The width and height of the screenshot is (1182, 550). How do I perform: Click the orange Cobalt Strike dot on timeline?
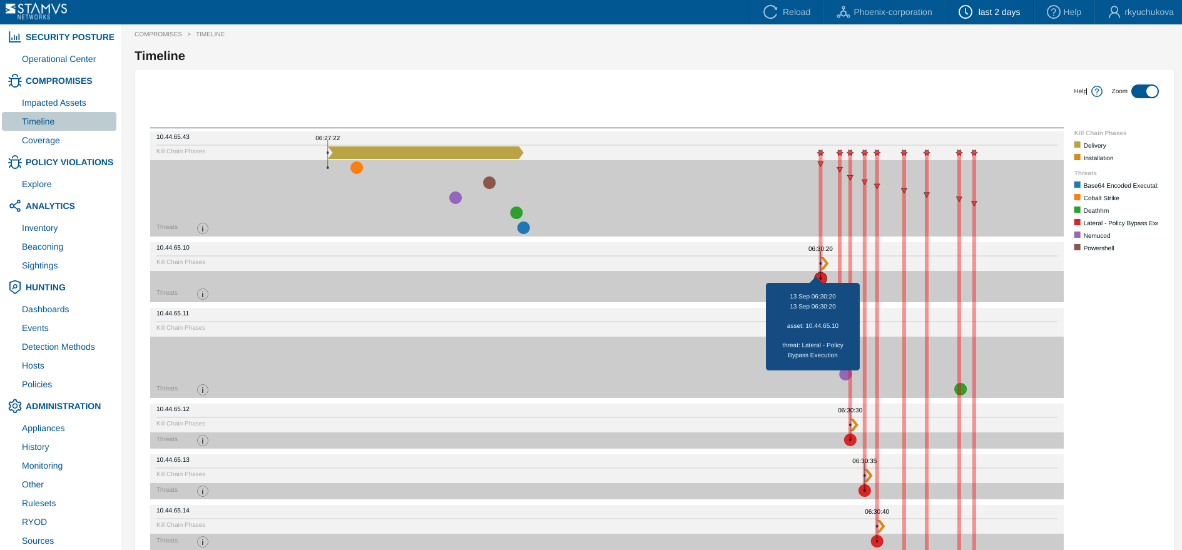click(357, 168)
